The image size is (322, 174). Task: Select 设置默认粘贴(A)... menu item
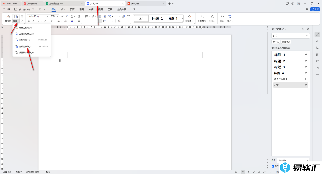tap(32, 53)
